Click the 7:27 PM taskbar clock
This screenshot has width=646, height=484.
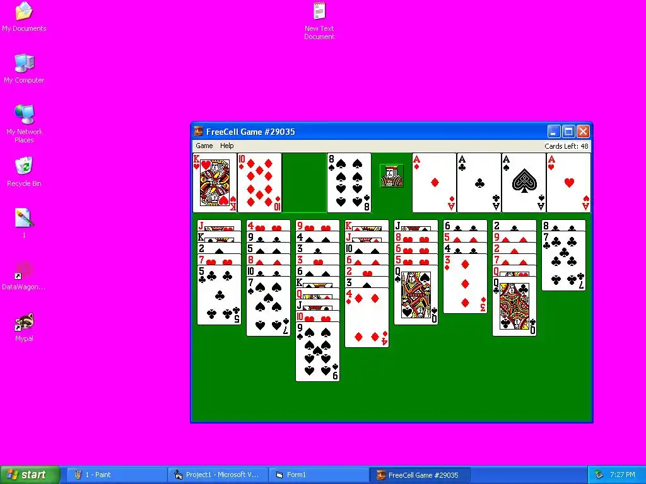point(623,475)
